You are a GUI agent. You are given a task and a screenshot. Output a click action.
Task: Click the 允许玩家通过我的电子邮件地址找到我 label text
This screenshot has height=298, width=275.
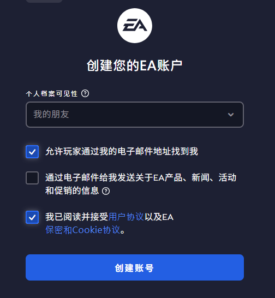(x=122, y=152)
